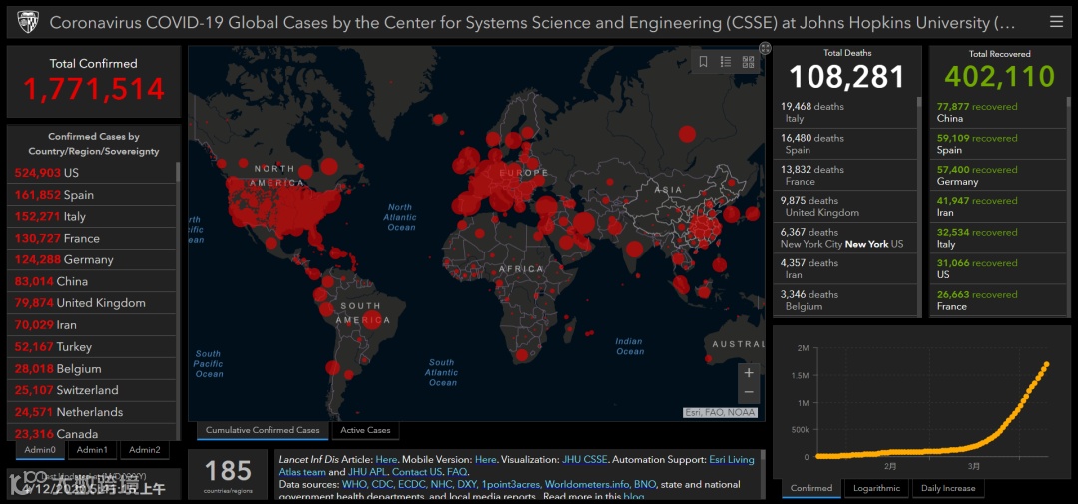This screenshot has height=504, width=1078.
Task: Click New York City deaths entry
Action: point(847,238)
